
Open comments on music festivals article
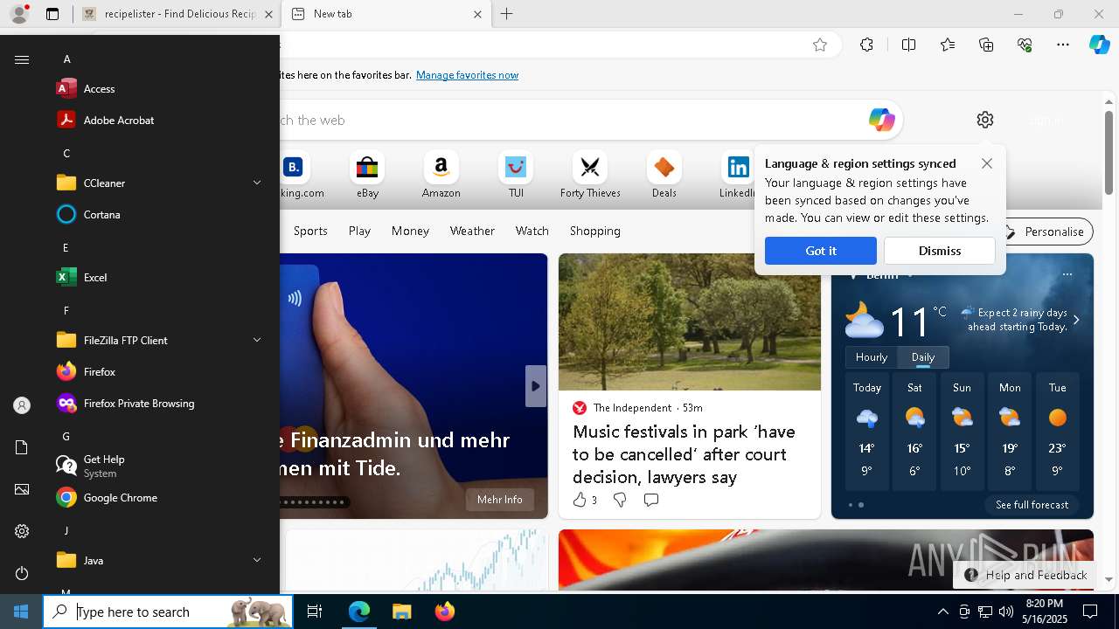[x=651, y=500]
